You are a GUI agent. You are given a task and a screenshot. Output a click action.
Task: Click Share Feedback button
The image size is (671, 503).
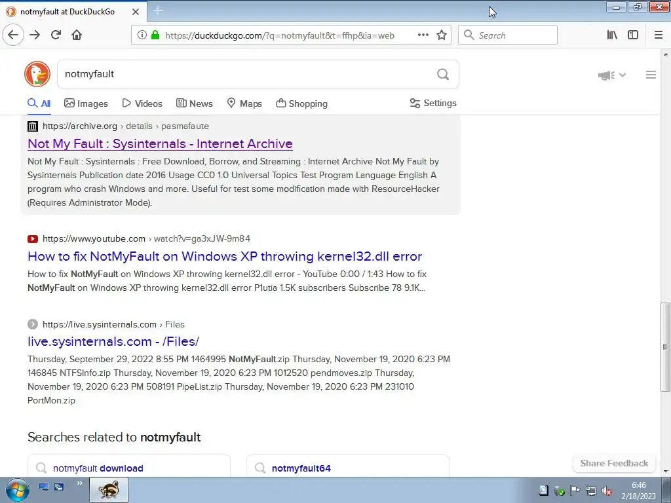(x=614, y=463)
